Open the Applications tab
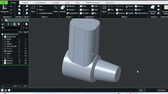168x94 pixels. [110, 3]
